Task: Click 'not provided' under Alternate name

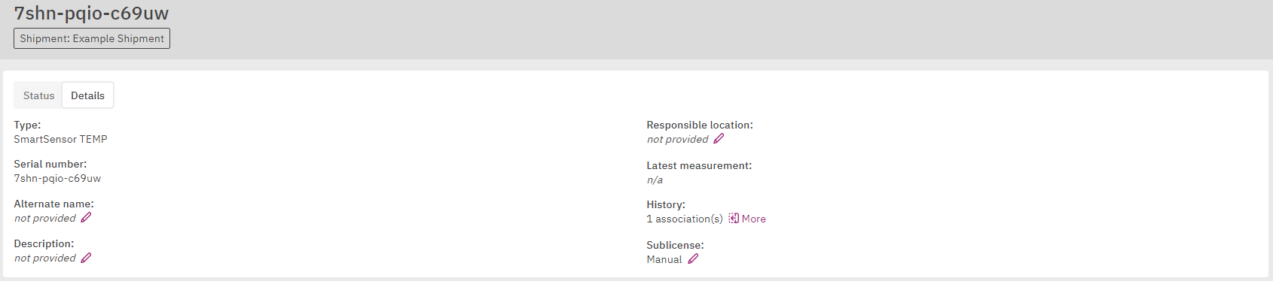Action: coord(45,219)
